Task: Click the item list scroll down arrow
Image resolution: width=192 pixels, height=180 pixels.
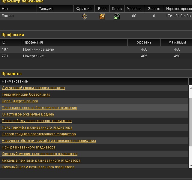Action: coord(190,165)
